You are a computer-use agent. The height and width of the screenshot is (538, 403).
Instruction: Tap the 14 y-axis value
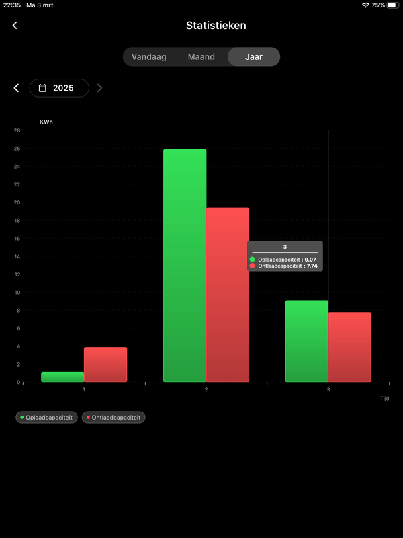17,256
